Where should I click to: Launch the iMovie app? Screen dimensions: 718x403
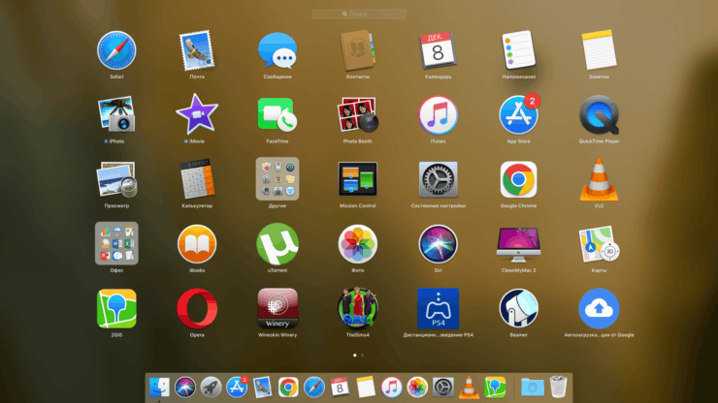[197, 114]
